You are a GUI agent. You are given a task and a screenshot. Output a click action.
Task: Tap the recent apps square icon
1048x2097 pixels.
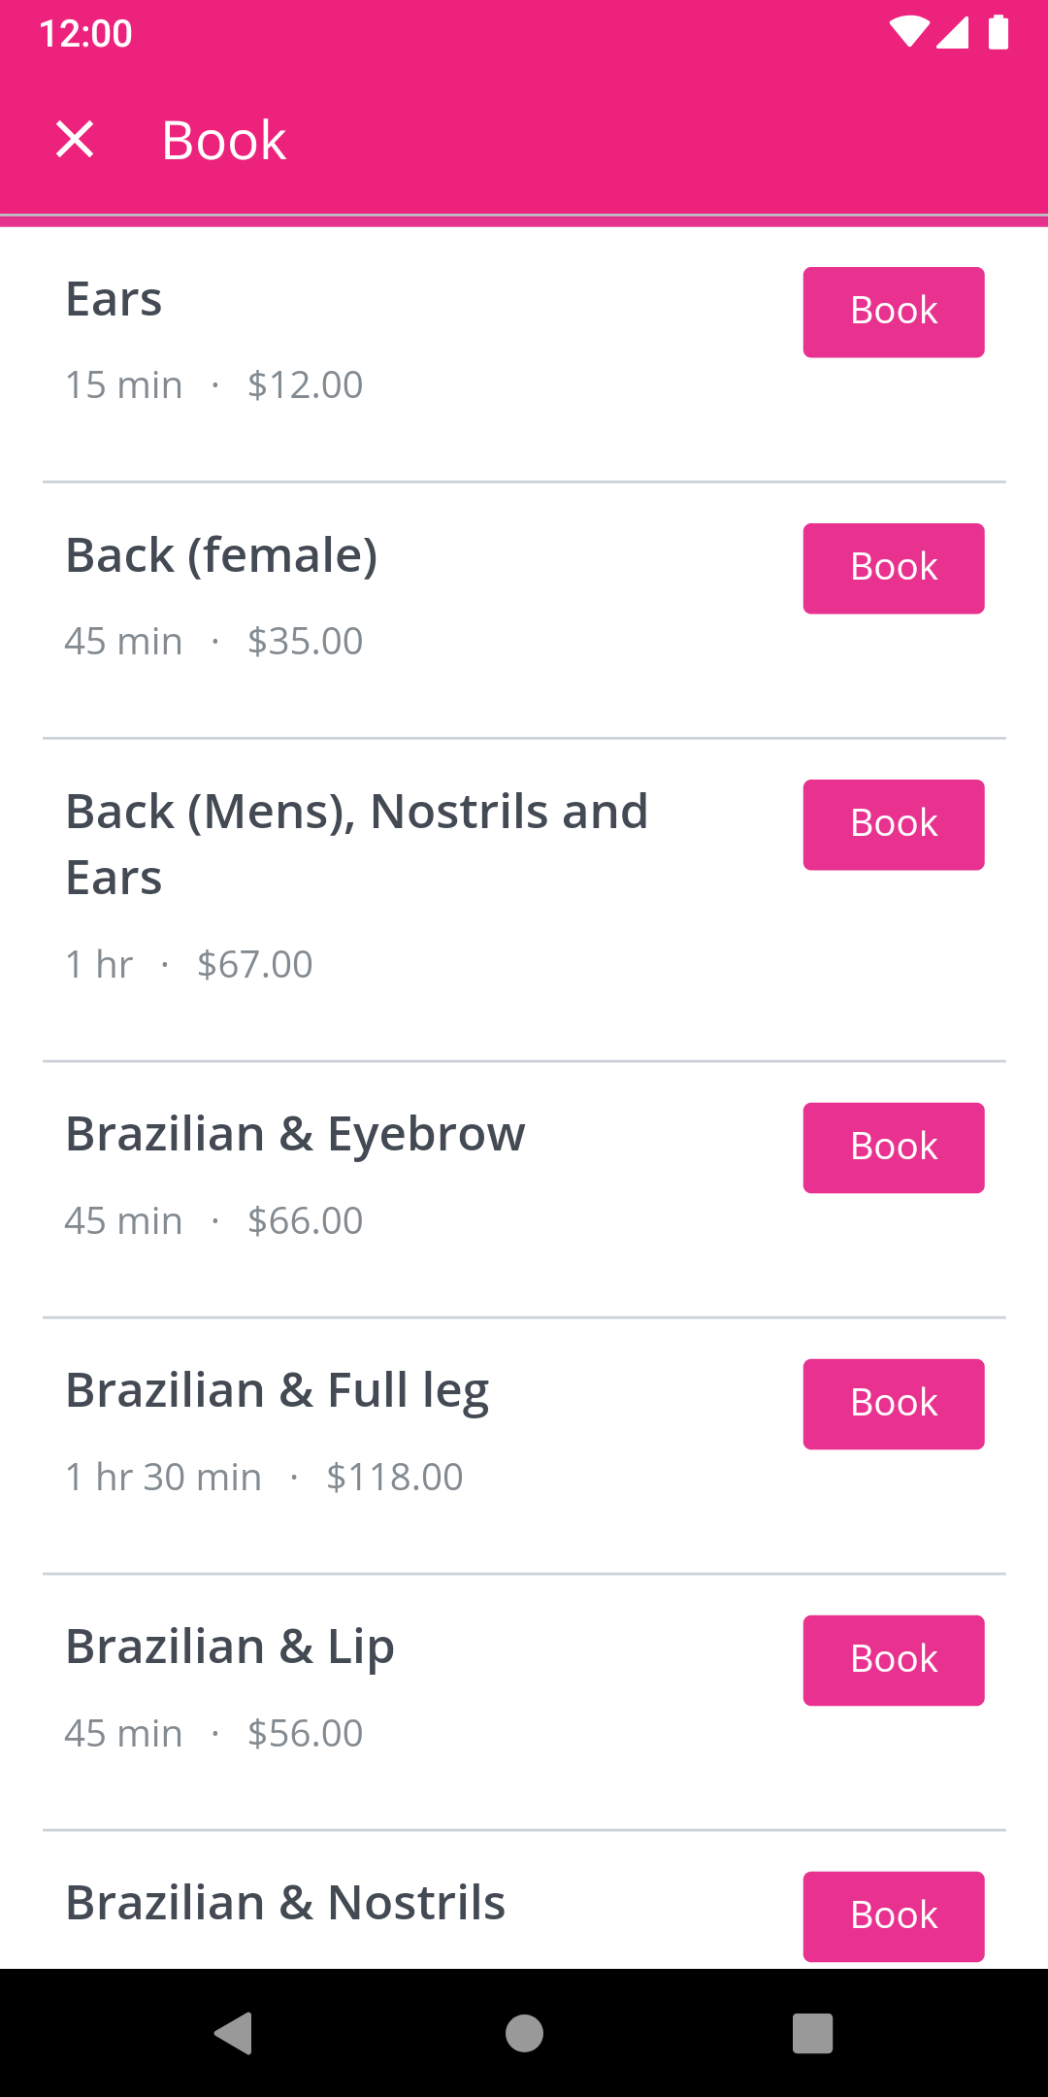click(x=813, y=2033)
